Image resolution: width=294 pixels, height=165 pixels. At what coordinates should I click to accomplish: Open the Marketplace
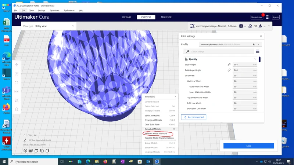pos(257,17)
